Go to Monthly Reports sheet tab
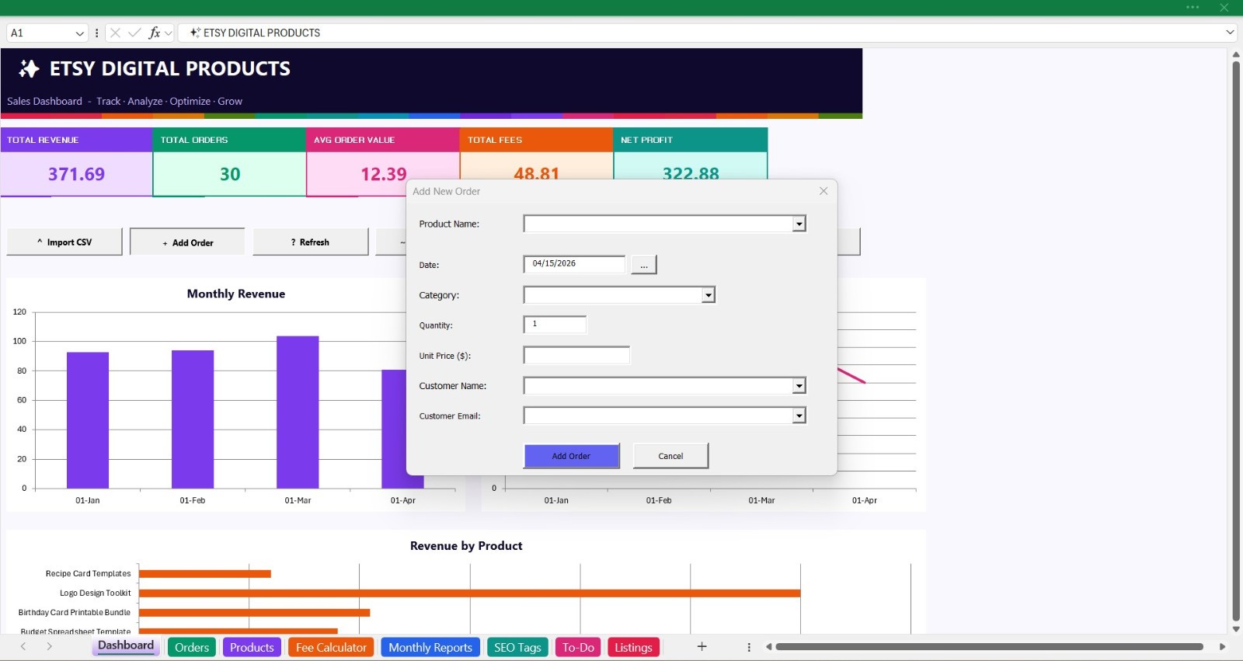The image size is (1243, 661). tap(430, 647)
